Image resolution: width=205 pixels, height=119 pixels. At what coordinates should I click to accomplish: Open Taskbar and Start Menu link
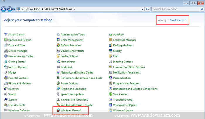click(x=74, y=99)
